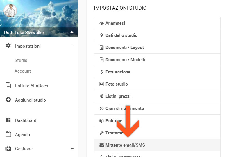Click the wrench icon next to Trattamenti

click(101, 133)
